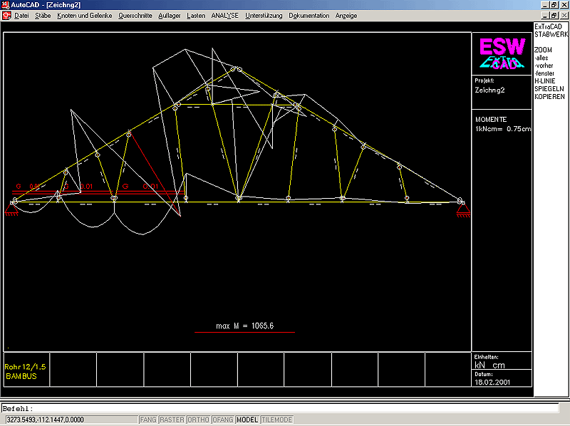Click the MOMENTE label in title block

click(x=491, y=119)
